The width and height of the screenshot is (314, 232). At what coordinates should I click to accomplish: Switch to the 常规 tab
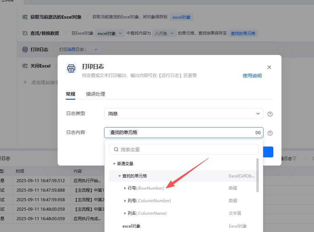71,94
